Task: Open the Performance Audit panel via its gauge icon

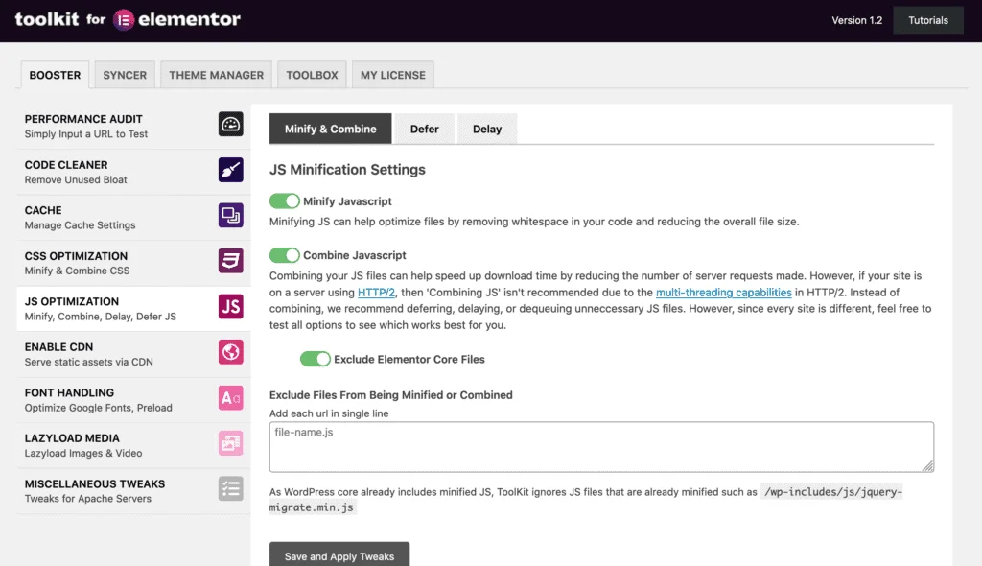Action: pos(230,125)
